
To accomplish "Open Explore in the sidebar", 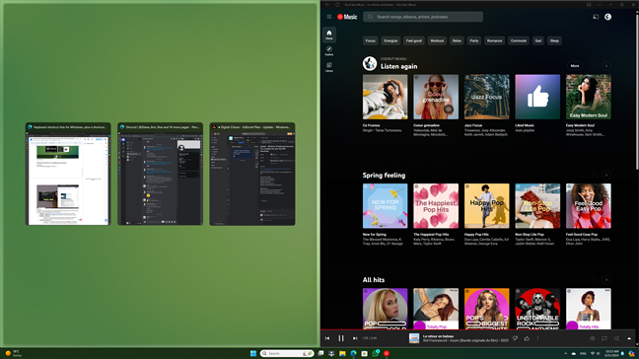I will tap(329, 51).
